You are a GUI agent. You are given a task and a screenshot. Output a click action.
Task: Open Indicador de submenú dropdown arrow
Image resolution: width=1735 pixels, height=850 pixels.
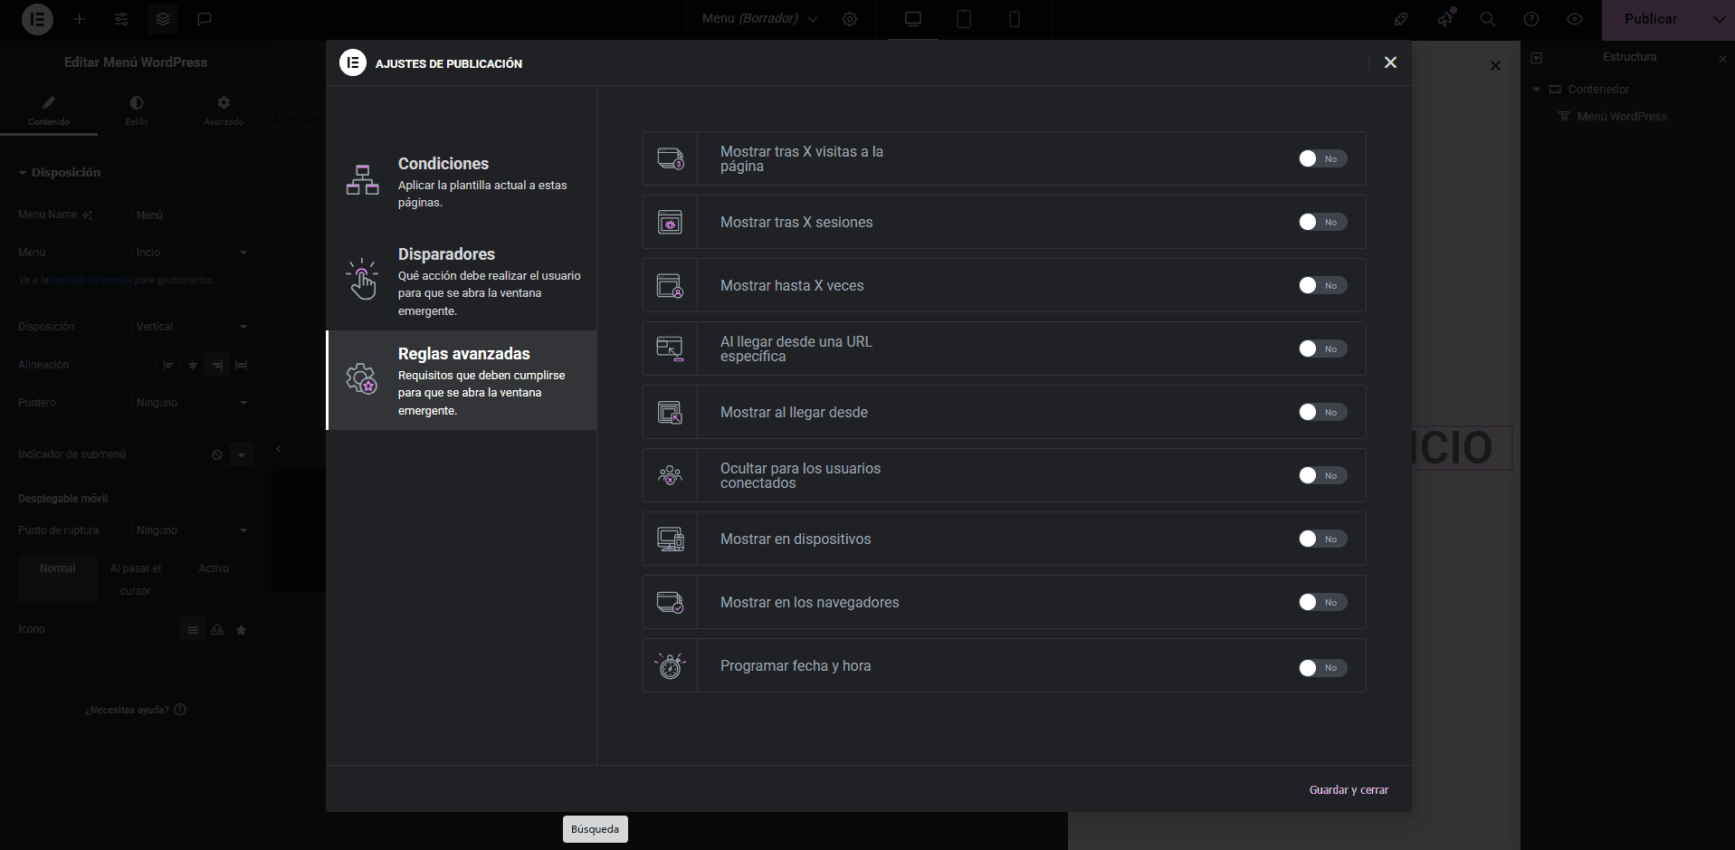pos(241,455)
